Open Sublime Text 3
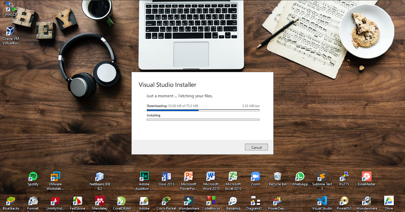This screenshot has width=405, height=212. click(322, 177)
